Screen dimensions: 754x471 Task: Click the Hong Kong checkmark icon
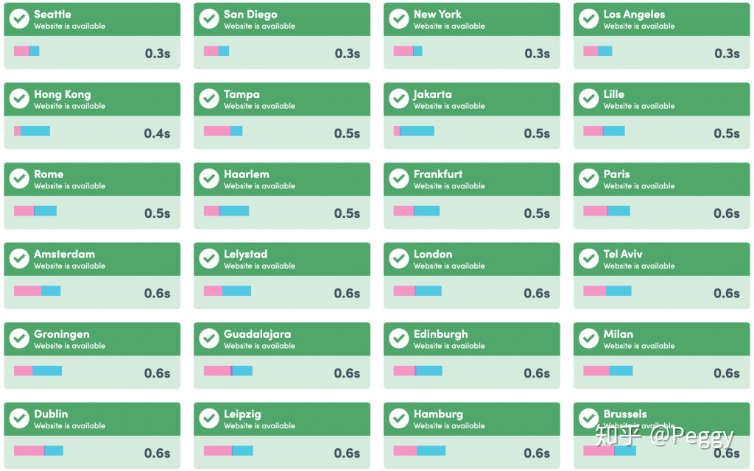pyautogui.click(x=19, y=99)
